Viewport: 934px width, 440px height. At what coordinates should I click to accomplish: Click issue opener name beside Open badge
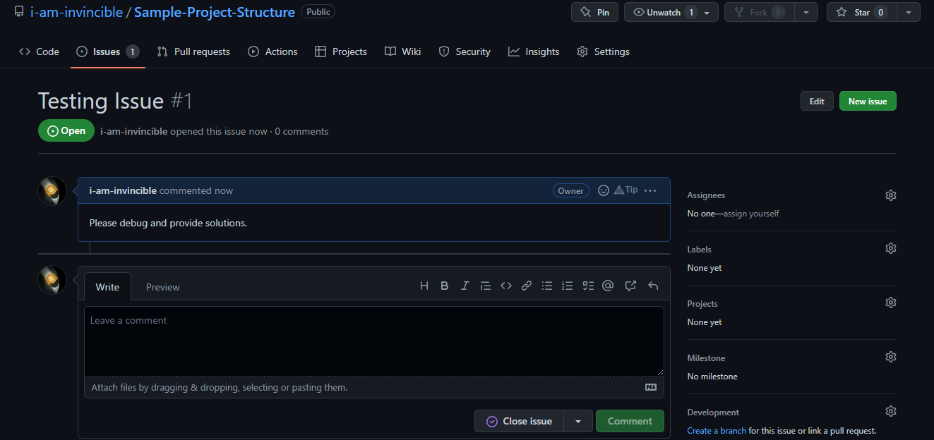pyautogui.click(x=134, y=131)
